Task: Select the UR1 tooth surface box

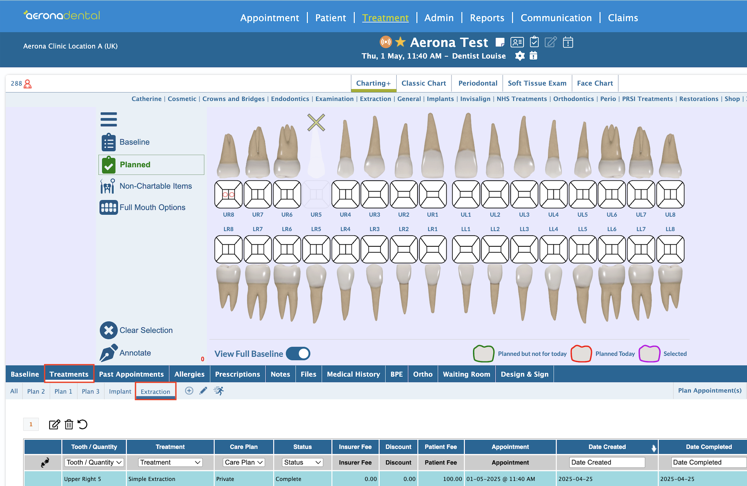Action: 433,194
